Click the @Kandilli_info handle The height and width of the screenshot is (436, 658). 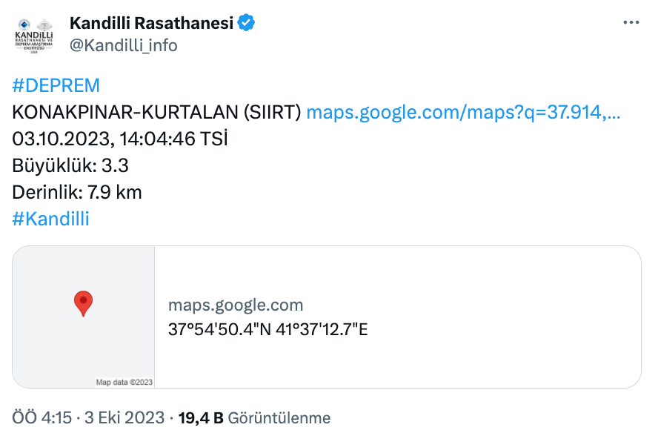click(x=123, y=45)
